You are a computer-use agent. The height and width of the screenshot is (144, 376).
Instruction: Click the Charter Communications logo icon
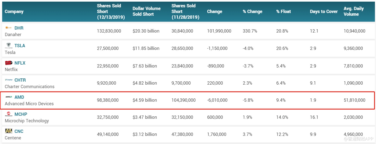coord(9,80)
